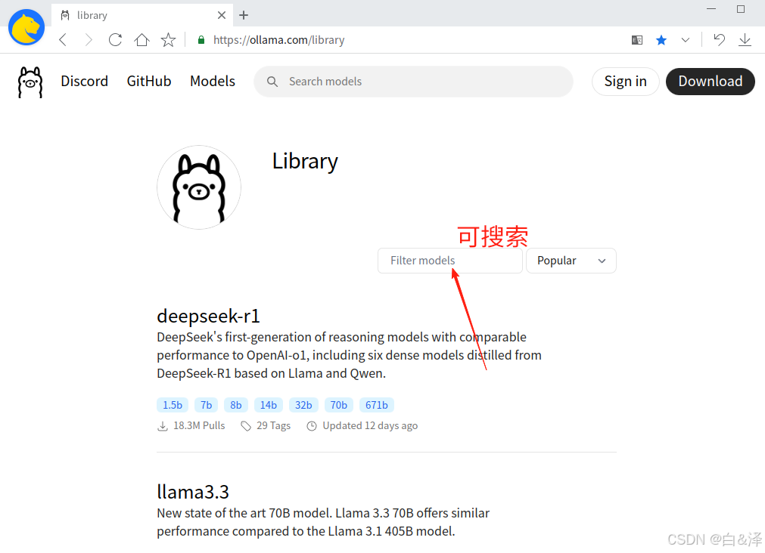Expand the chevron beside the blue star
The image size is (765, 553).
(x=686, y=40)
